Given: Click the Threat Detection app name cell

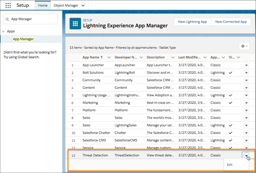Looking at the screenshot, I should pyautogui.click(x=95, y=155).
